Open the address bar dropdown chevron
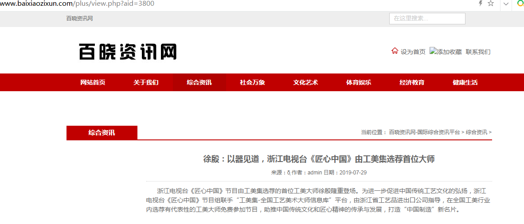 click(x=506, y=4)
